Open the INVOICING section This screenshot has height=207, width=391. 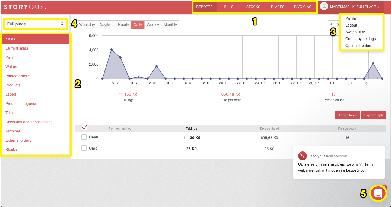(303, 7)
